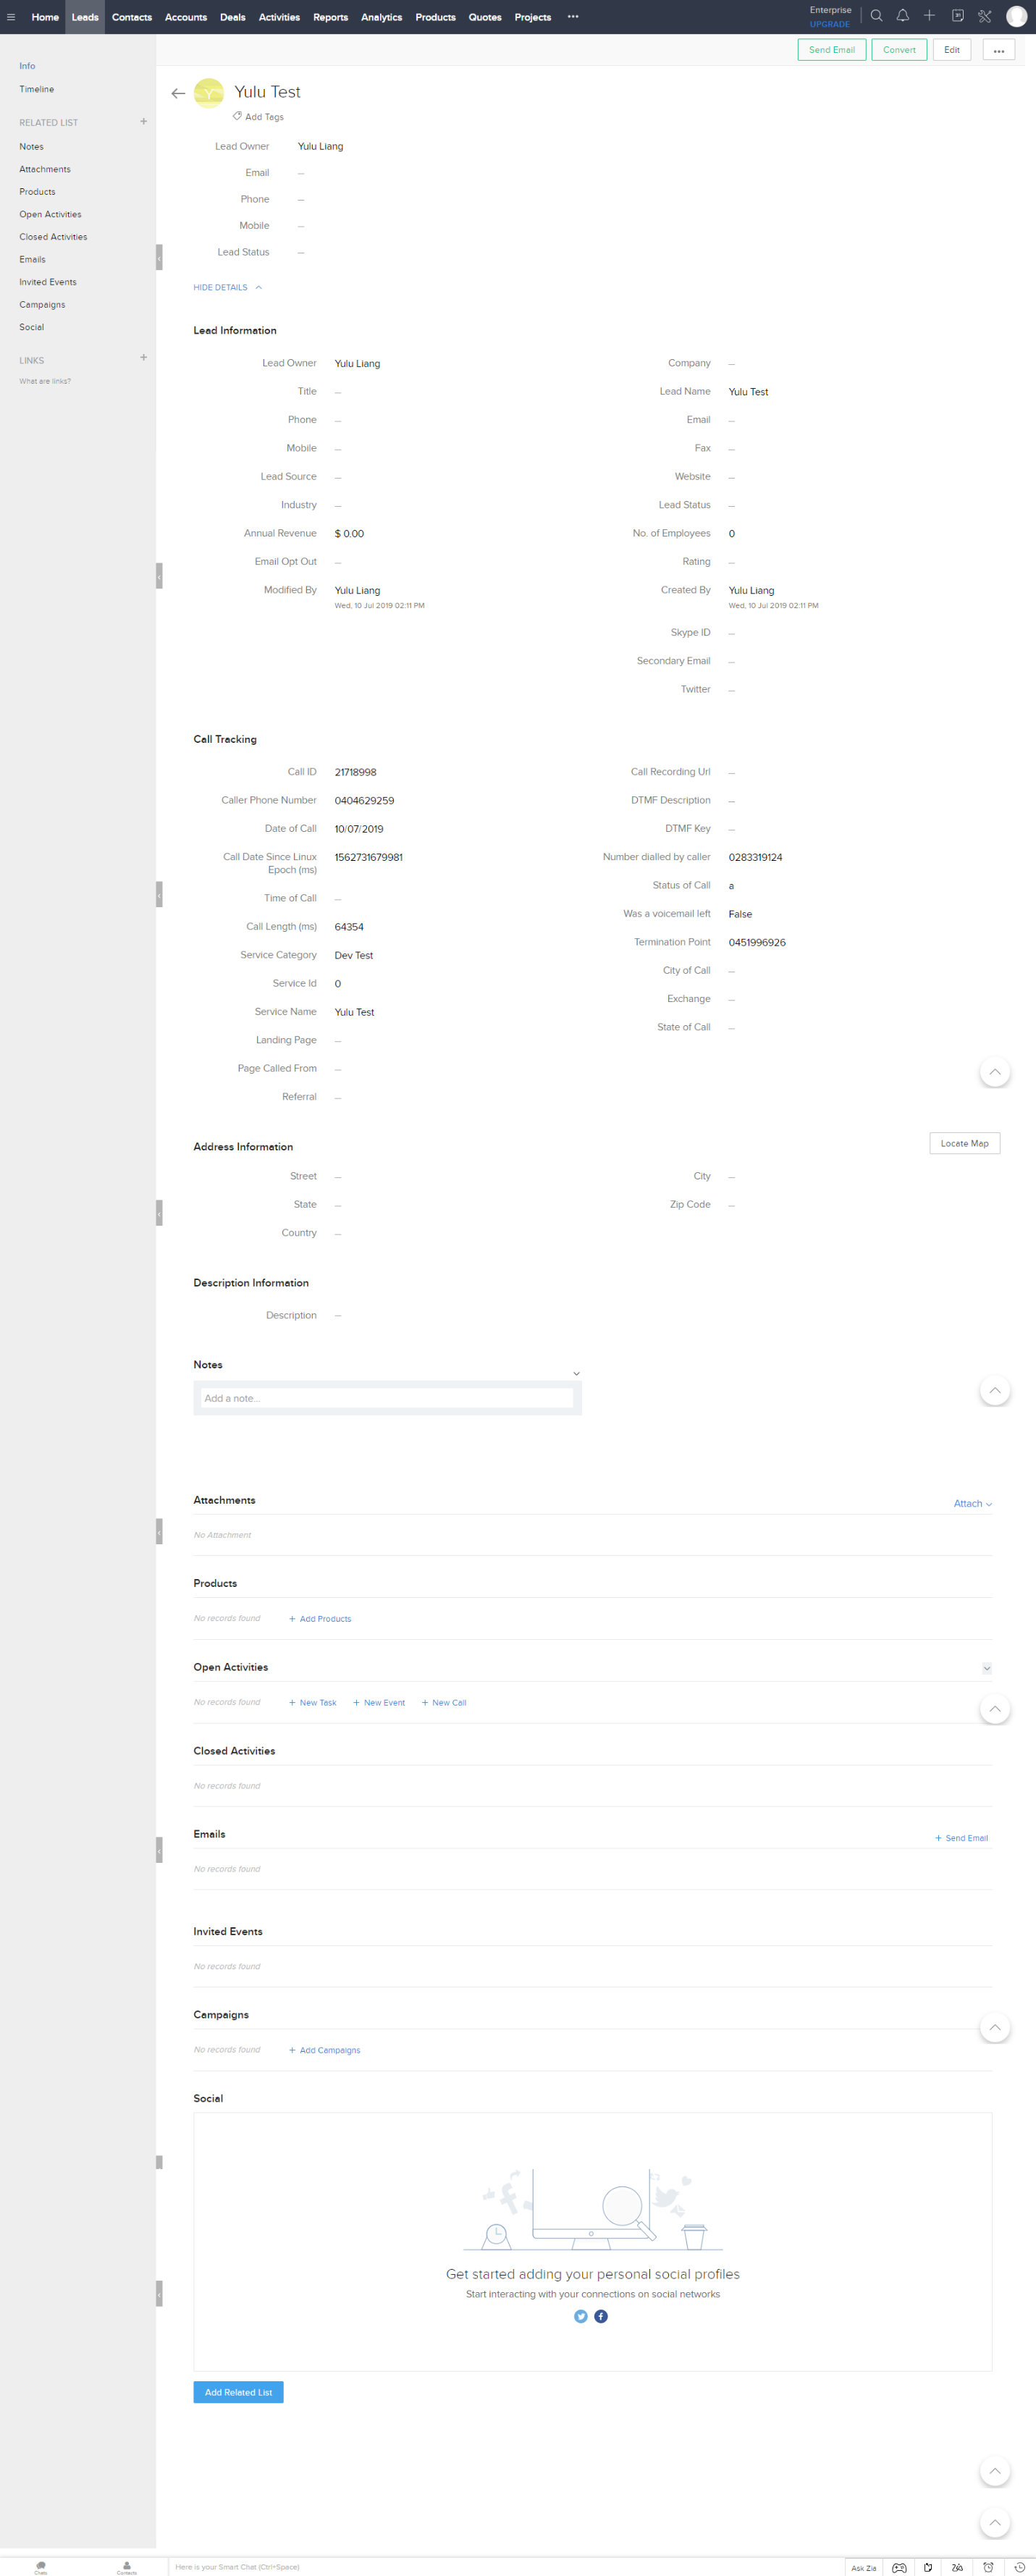The height and width of the screenshot is (2576, 1036).
Task: Click the UPGRADE link in header
Action: tap(830, 24)
